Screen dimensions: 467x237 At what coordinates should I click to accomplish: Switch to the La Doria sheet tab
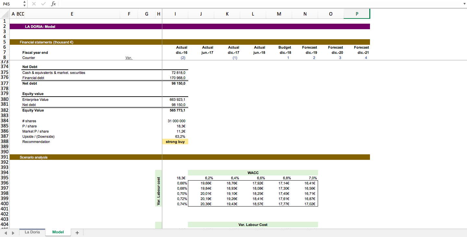click(32, 232)
